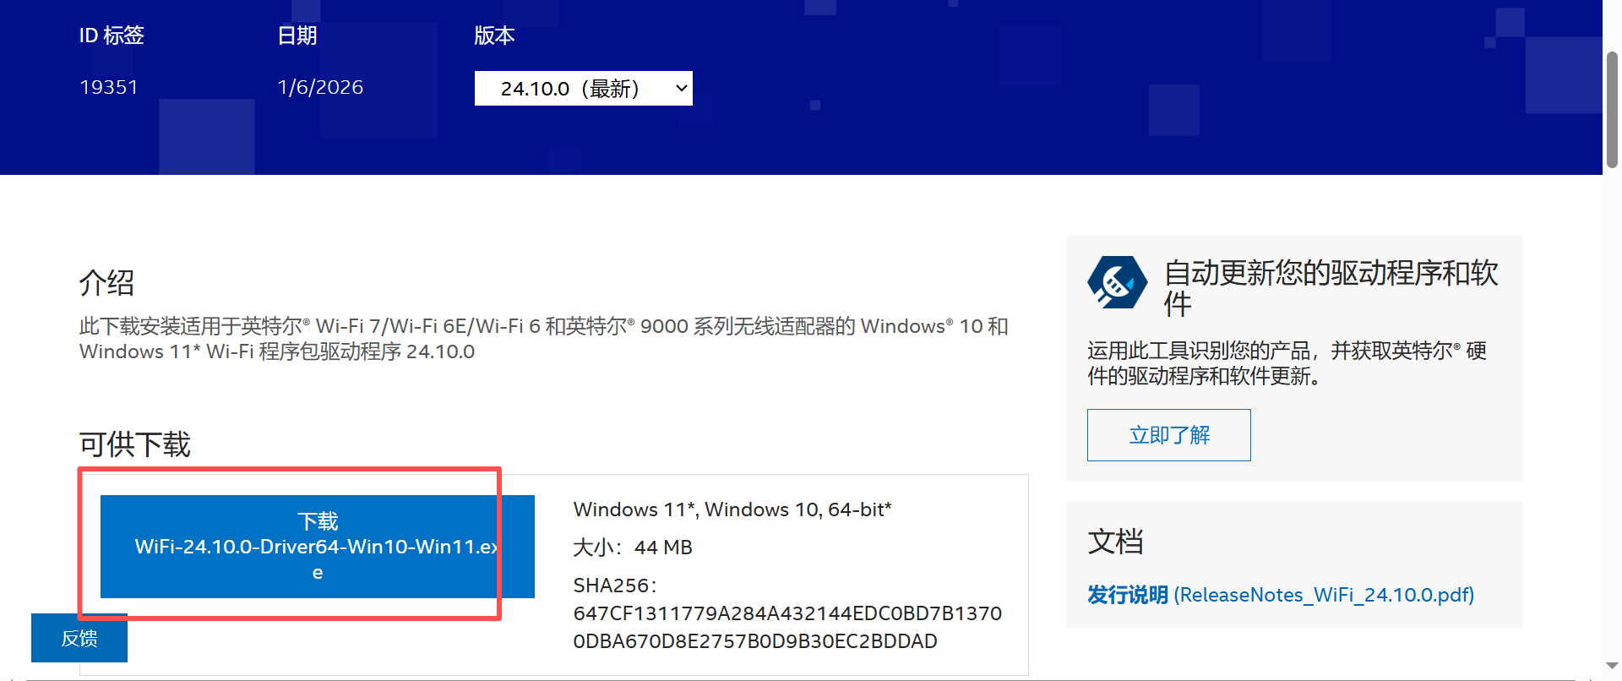
Task: Click the introduction paragraph about Wi-Fi 7 drivers
Action: tap(544, 339)
